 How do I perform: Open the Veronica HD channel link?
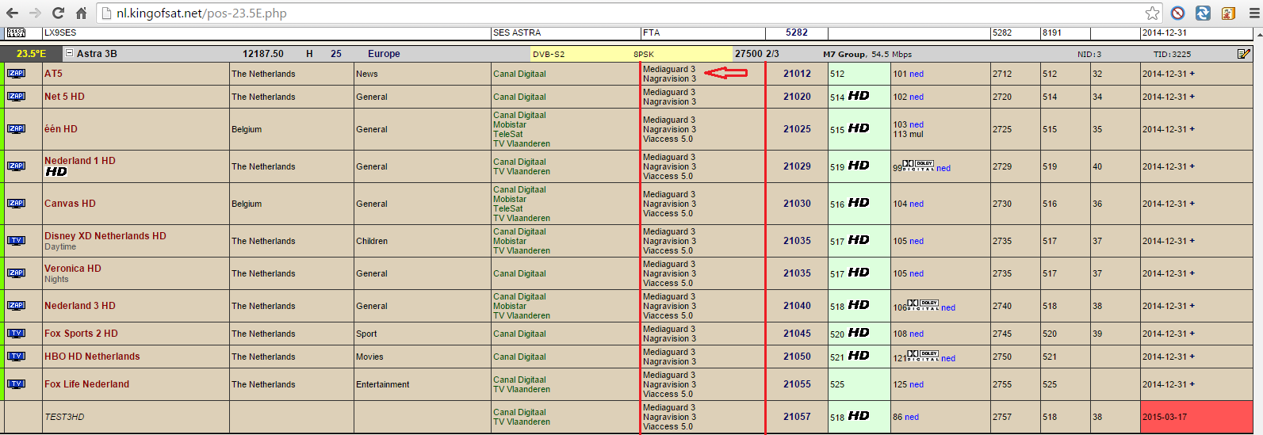tap(73, 269)
